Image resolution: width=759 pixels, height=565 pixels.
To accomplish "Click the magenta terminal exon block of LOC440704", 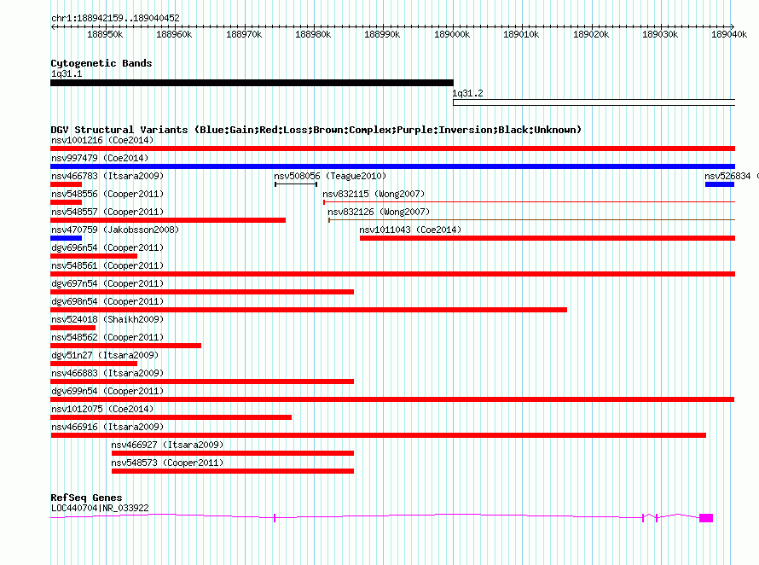I will 706,518.
